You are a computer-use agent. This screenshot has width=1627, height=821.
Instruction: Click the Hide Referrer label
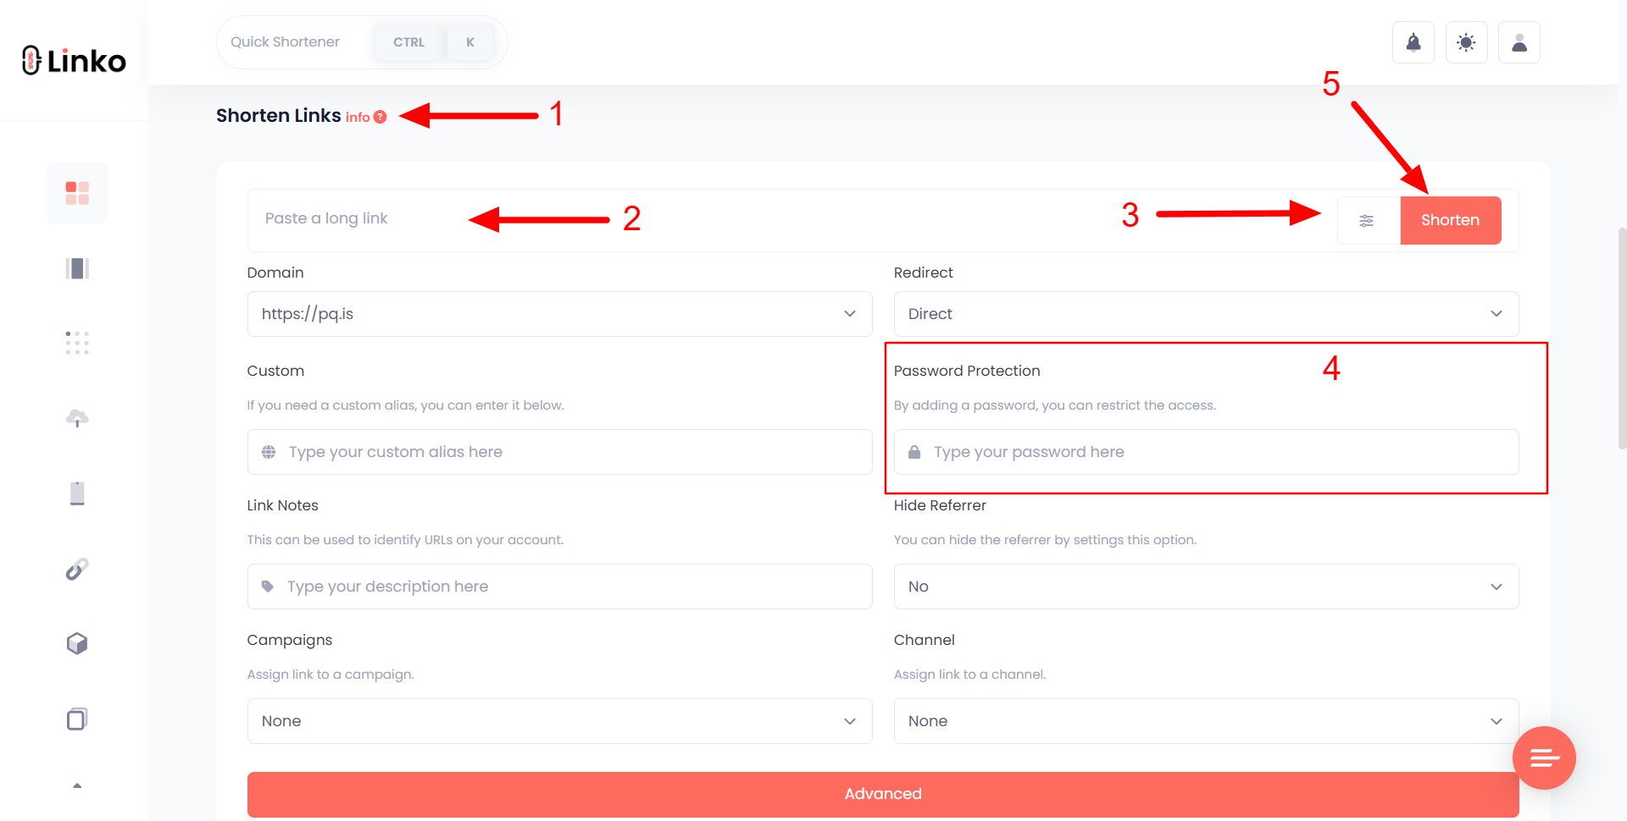pos(940,505)
